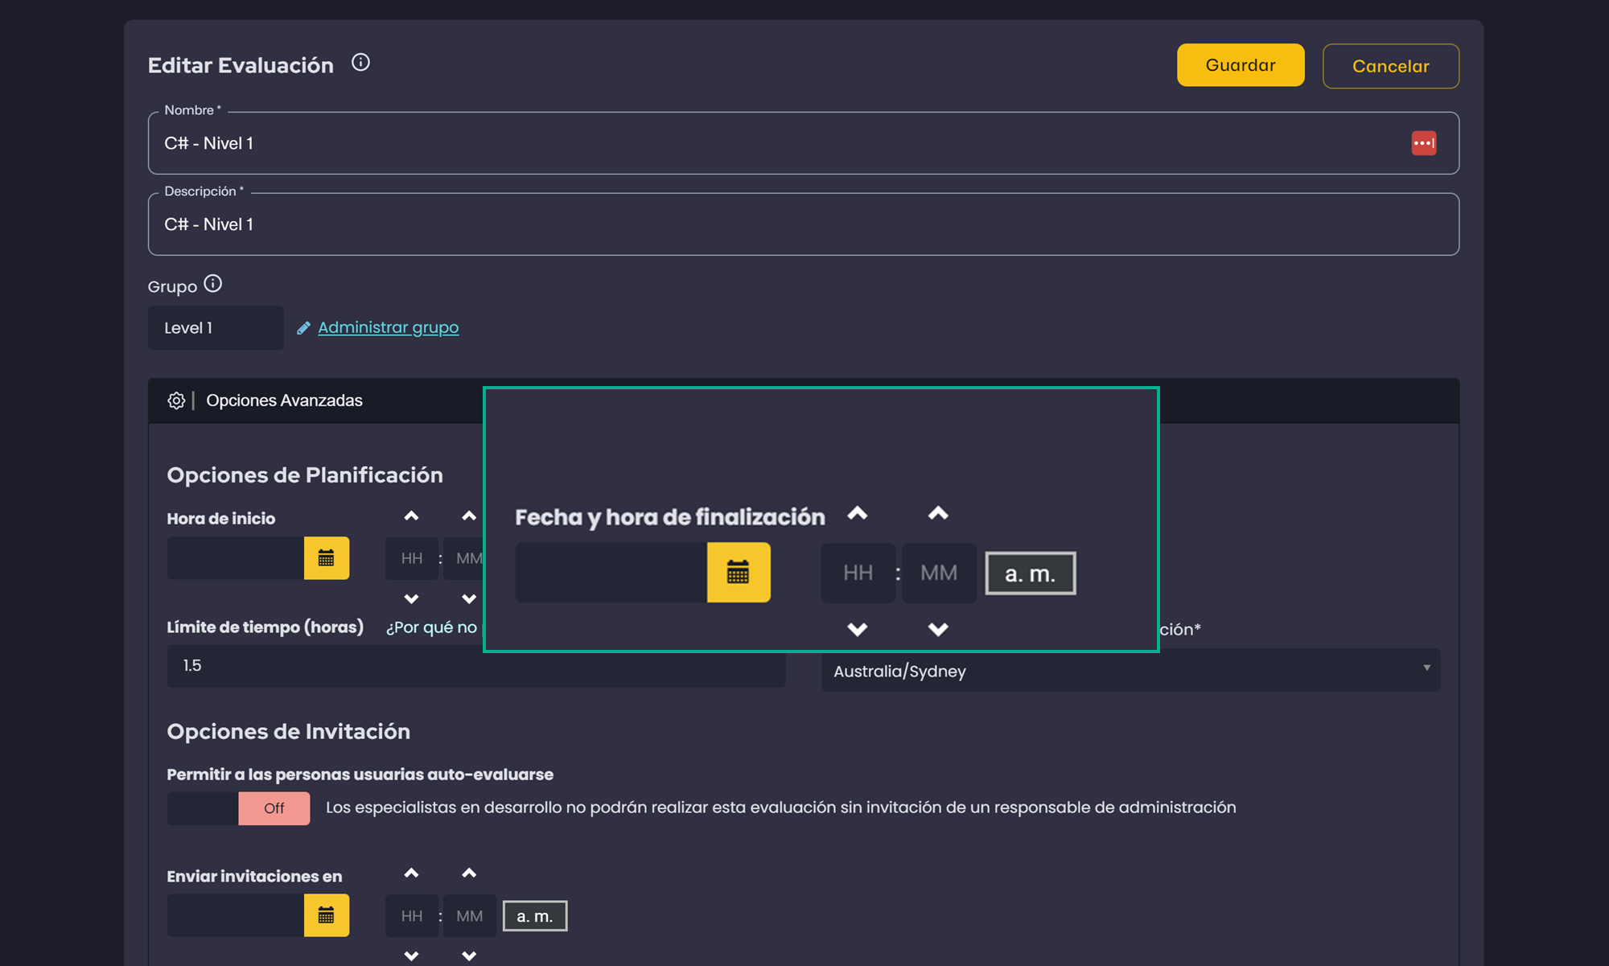1609x966 pixels.
Task: Click the Guardar button
Action: [x=1241, y=65]
